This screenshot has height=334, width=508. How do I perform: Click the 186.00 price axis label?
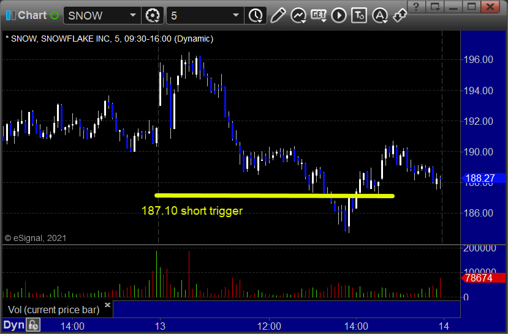479,213
